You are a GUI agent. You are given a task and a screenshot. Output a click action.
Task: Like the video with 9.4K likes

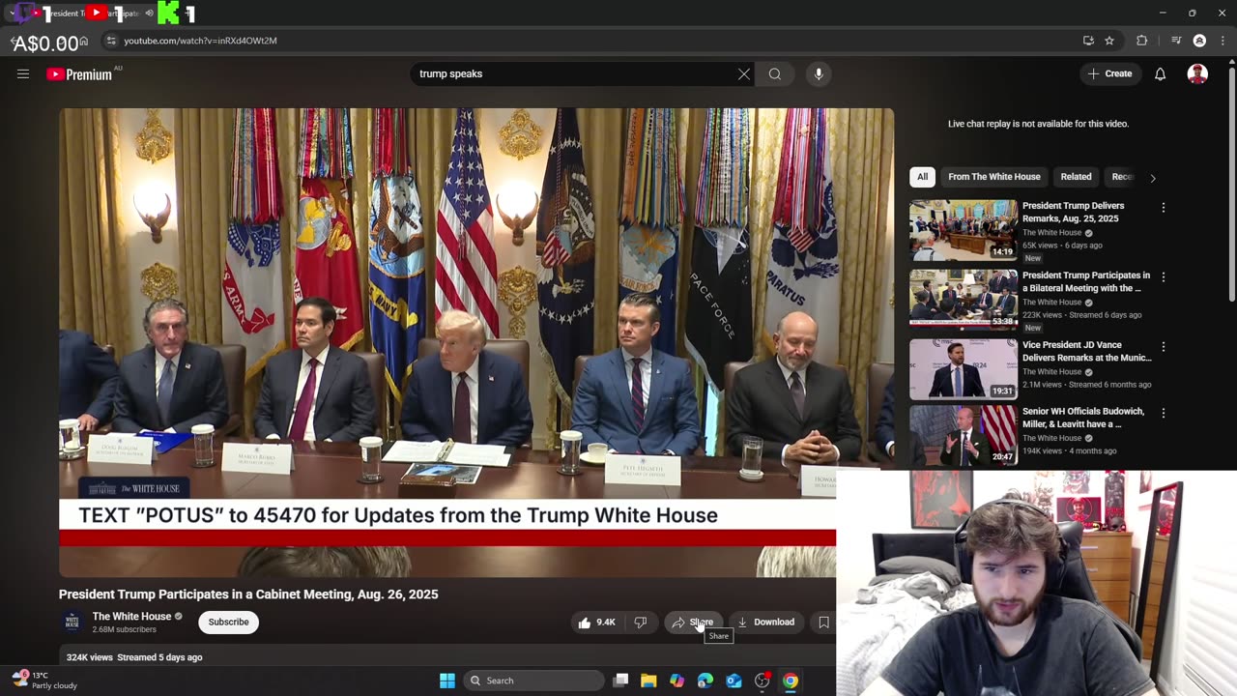pyautogui.click(x=597, y=623)
